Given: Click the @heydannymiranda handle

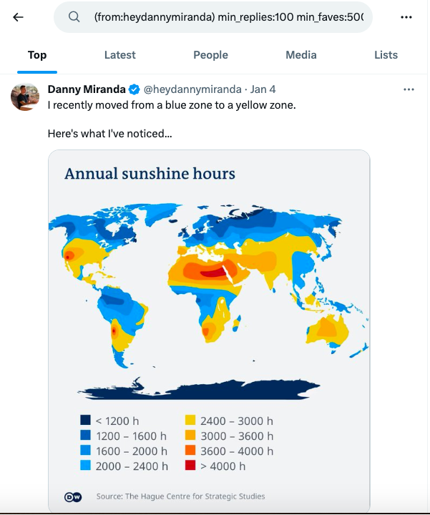Looking at the screenshot, I should [x=192, y=89].
